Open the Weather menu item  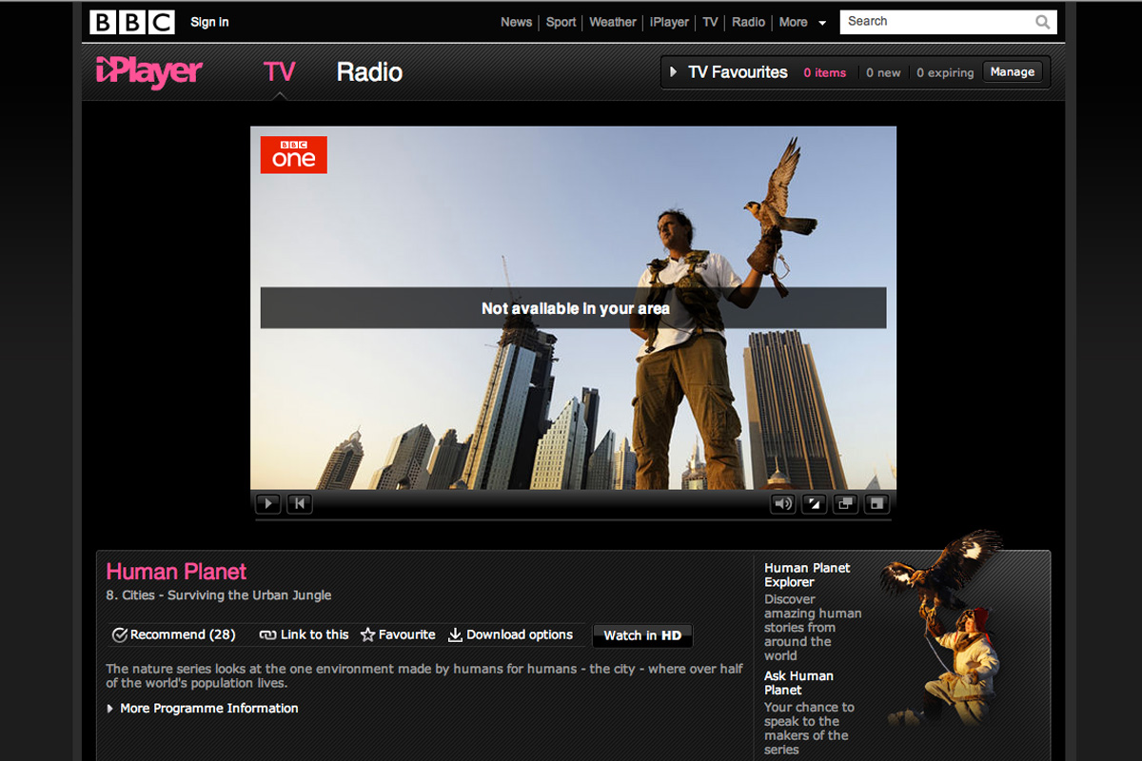(x=612, y=22)
